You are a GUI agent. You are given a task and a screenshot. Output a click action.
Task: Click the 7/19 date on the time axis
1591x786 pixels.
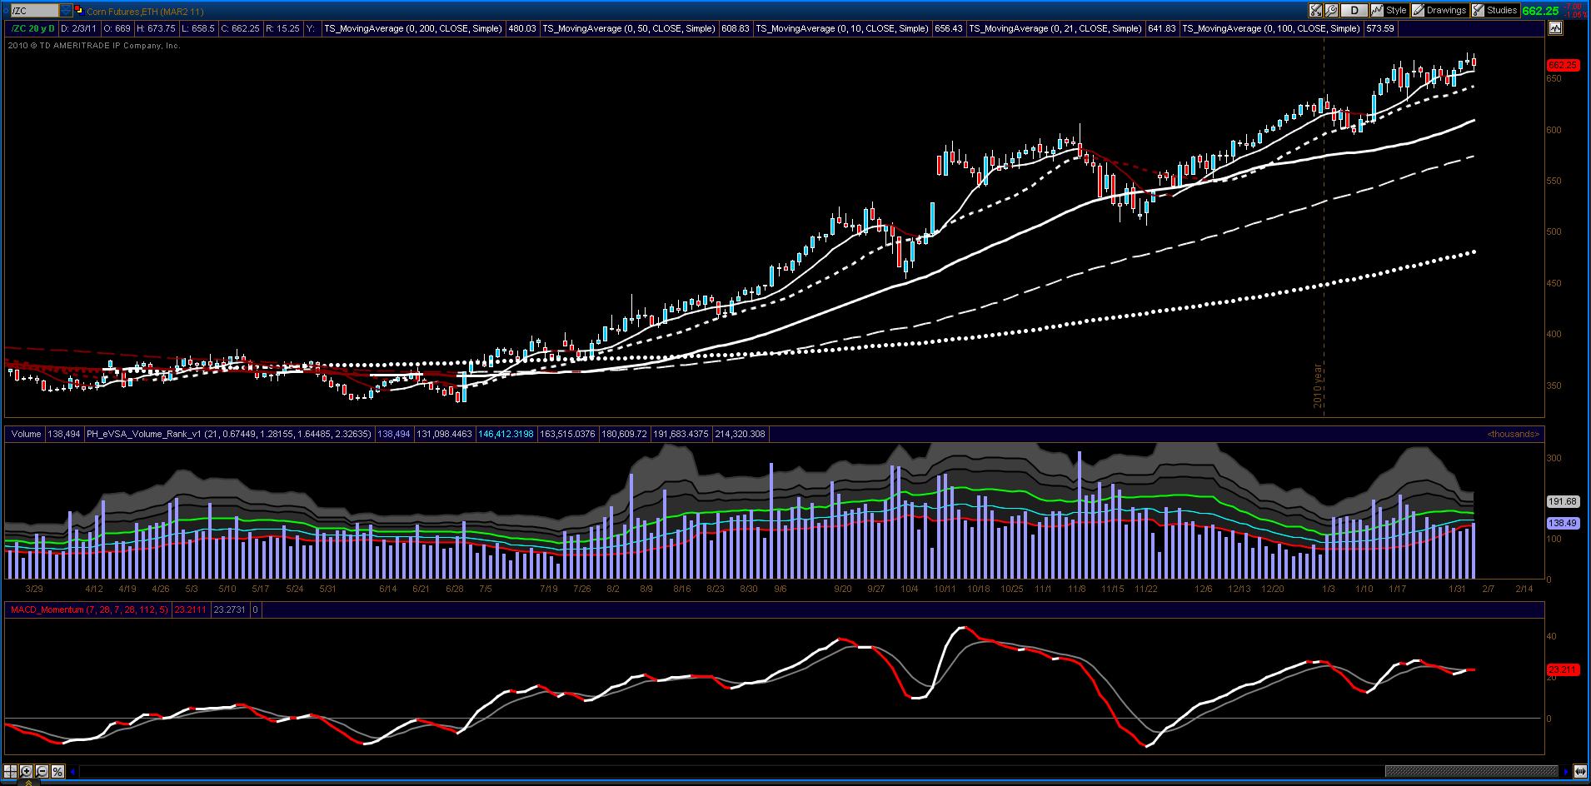[548, 589]
